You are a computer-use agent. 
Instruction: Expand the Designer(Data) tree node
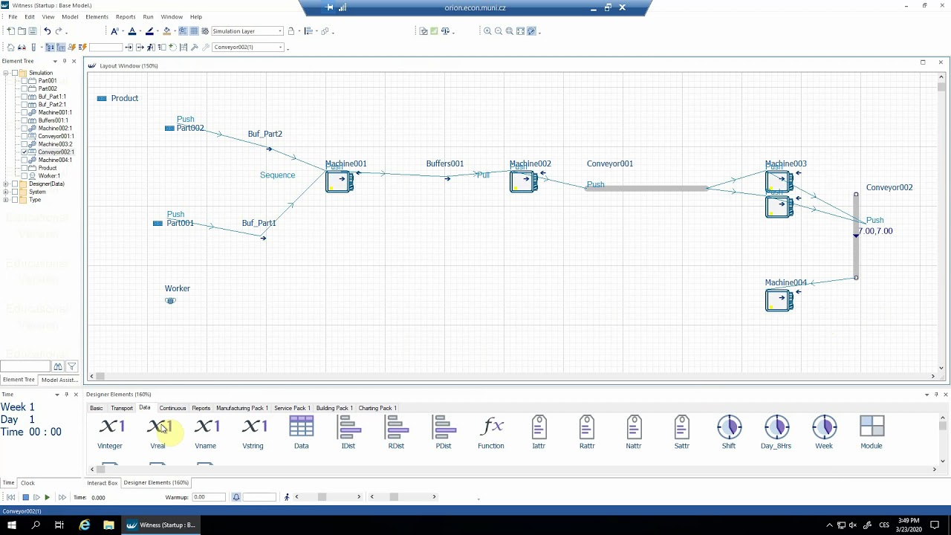click(x=5, y=184)
